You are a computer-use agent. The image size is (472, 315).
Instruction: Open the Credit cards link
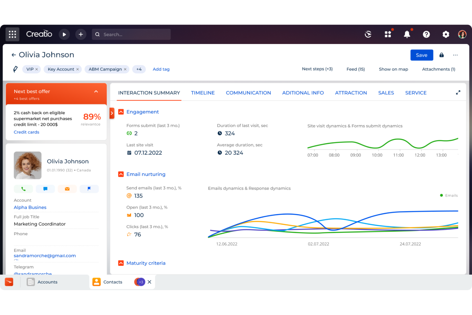click(x=26, y=132)
